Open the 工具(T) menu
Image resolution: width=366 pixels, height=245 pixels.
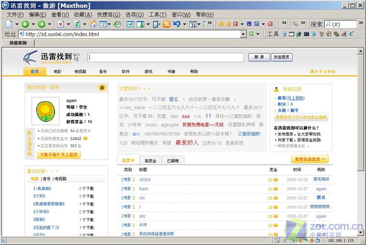click(x=157, y=15)
